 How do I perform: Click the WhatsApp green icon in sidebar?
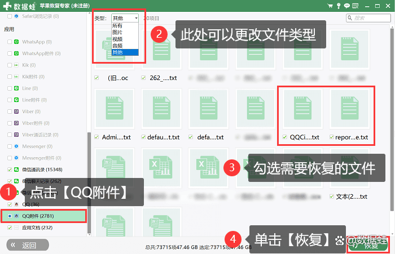[x=16, y=42]
